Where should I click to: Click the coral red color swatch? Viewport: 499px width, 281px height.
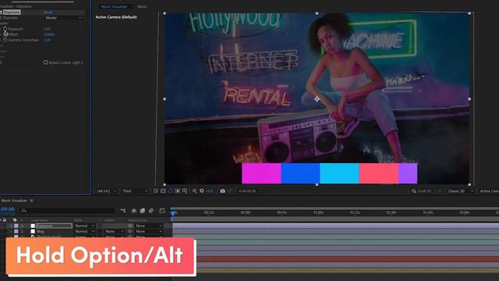[379, 173]
